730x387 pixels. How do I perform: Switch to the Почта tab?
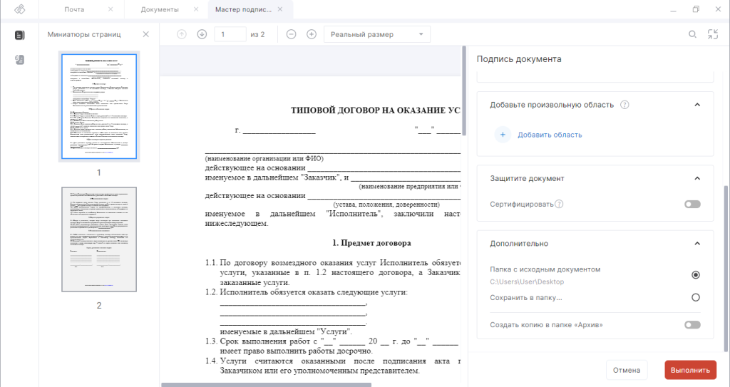[x=74, y=9]
